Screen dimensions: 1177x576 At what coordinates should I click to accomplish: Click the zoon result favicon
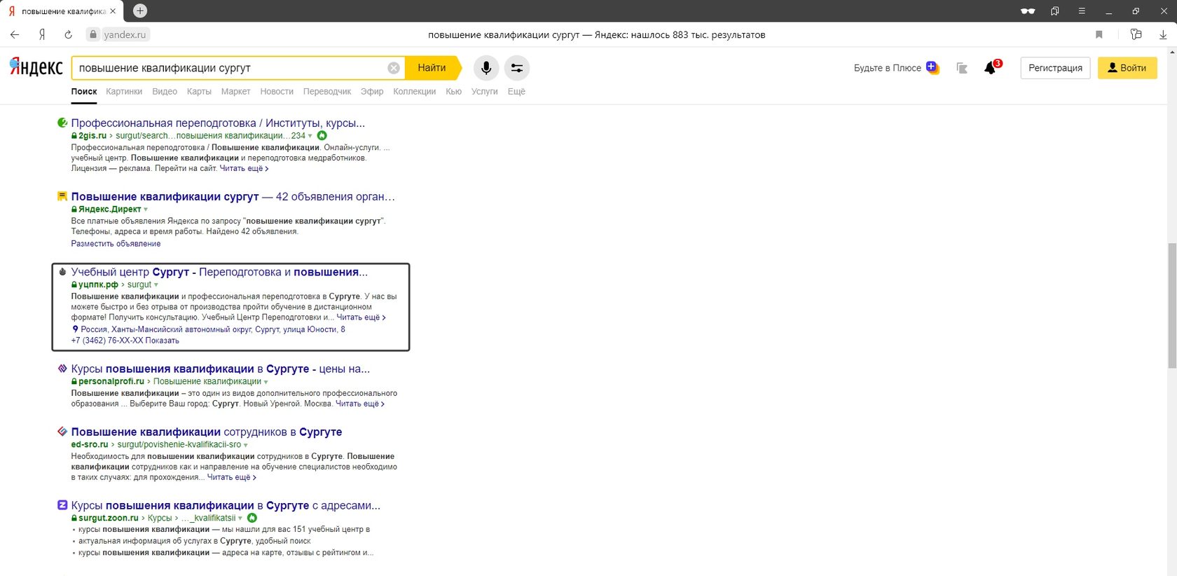pyautogui.click(x=62, y=505)
